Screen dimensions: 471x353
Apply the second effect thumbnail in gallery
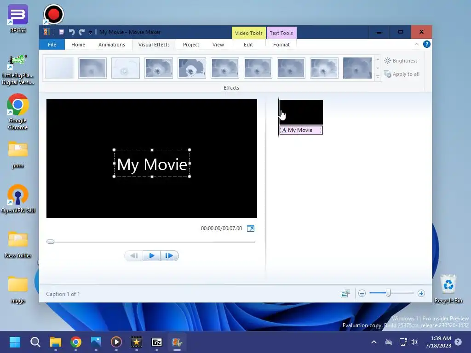pyautogui.click(x=92, y=68)
